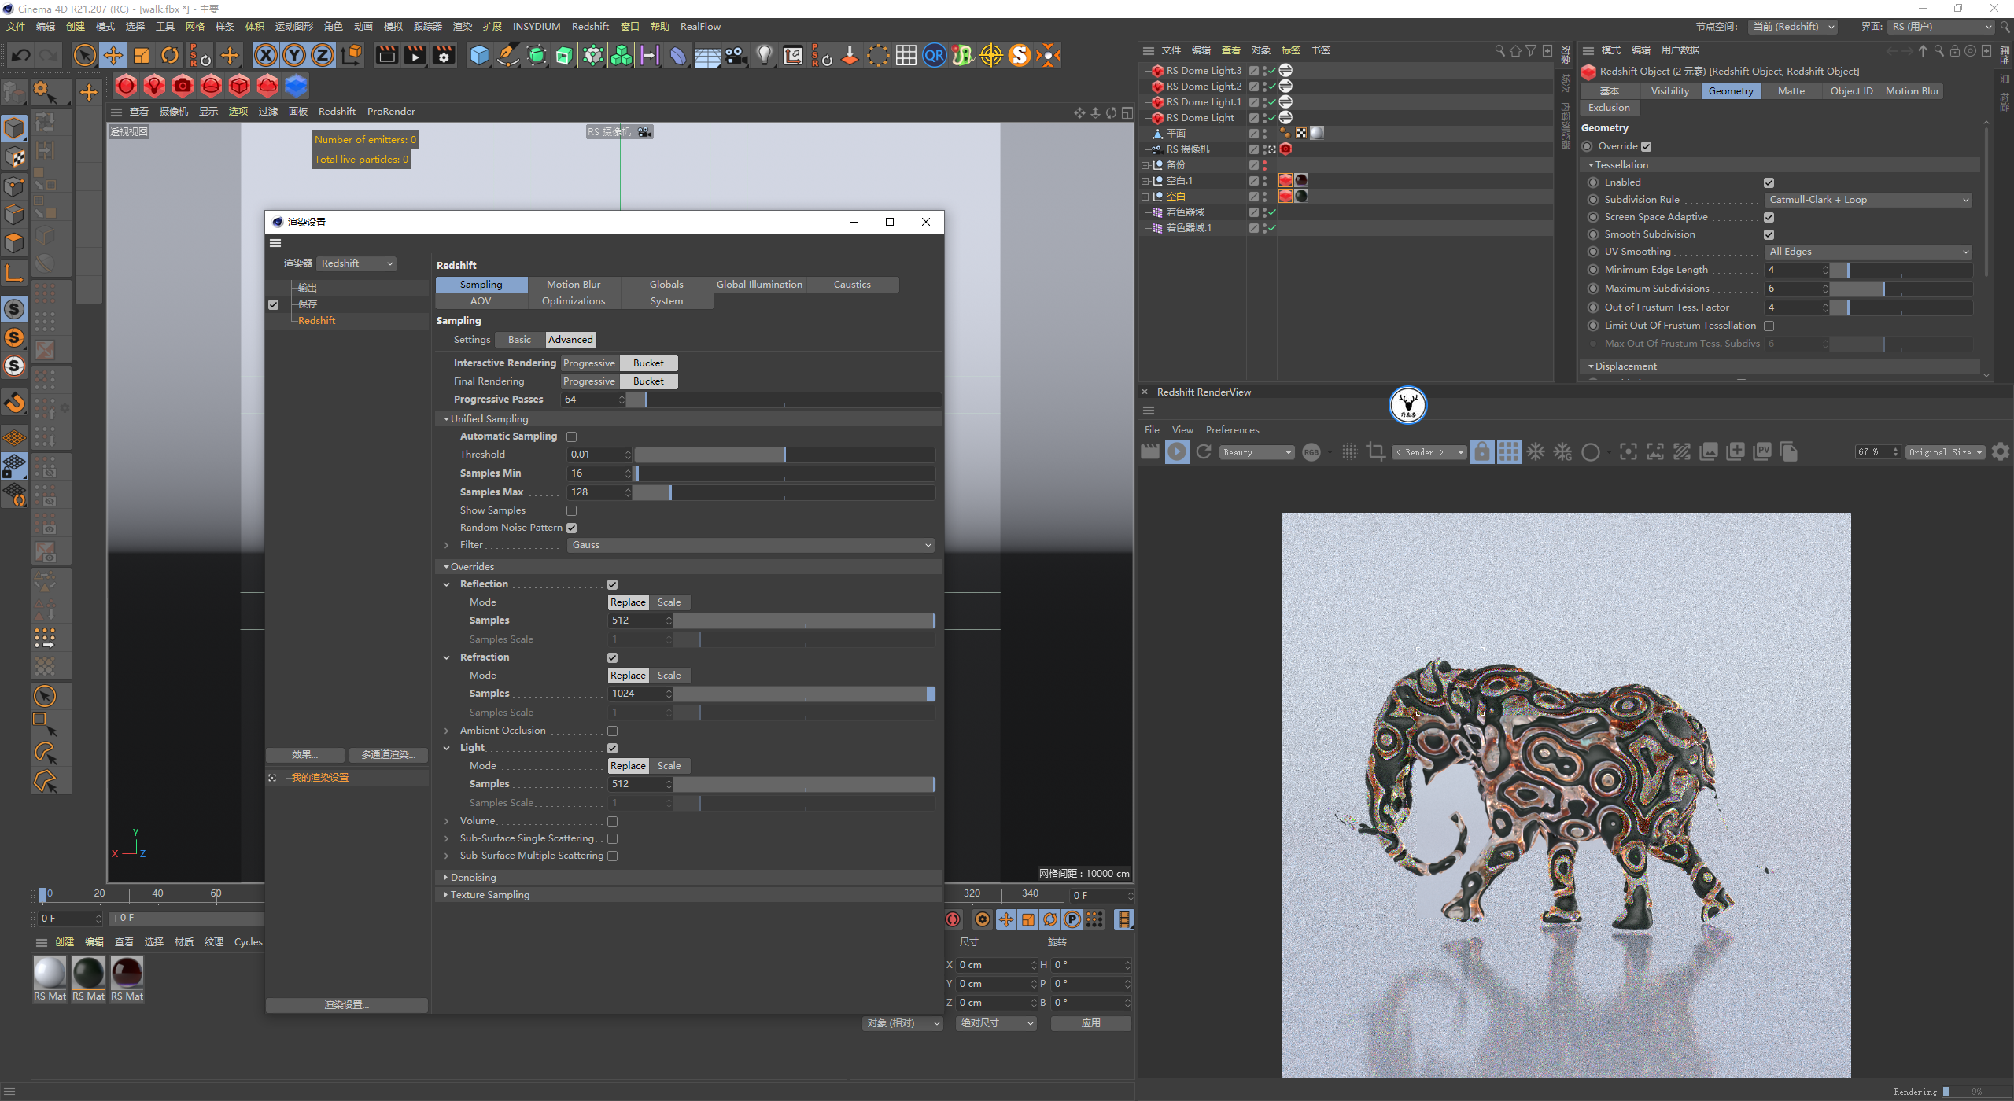Screen dimensions: 2014x1101
Task: Click the Redshift dome light shelf icon
Action: (210, 86)
